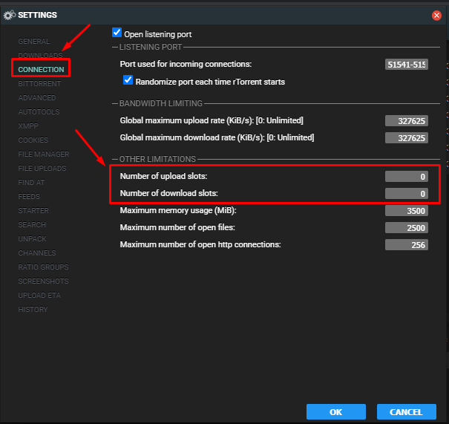Image resolution: width=449 pixels, height=424 pixels.
Task: Click the number of upload slots field
Action: [407, 177]
